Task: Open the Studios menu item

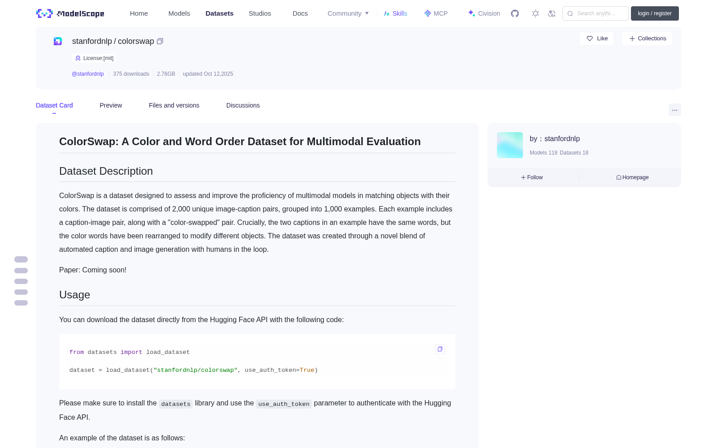Action: tap(260, 13)
